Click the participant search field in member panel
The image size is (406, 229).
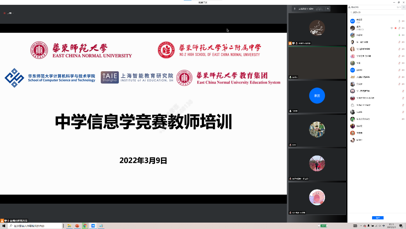[375, 13]
